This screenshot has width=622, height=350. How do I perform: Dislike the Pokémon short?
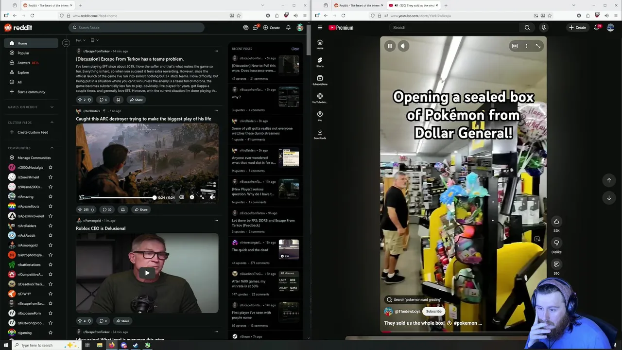coord(556,243)
